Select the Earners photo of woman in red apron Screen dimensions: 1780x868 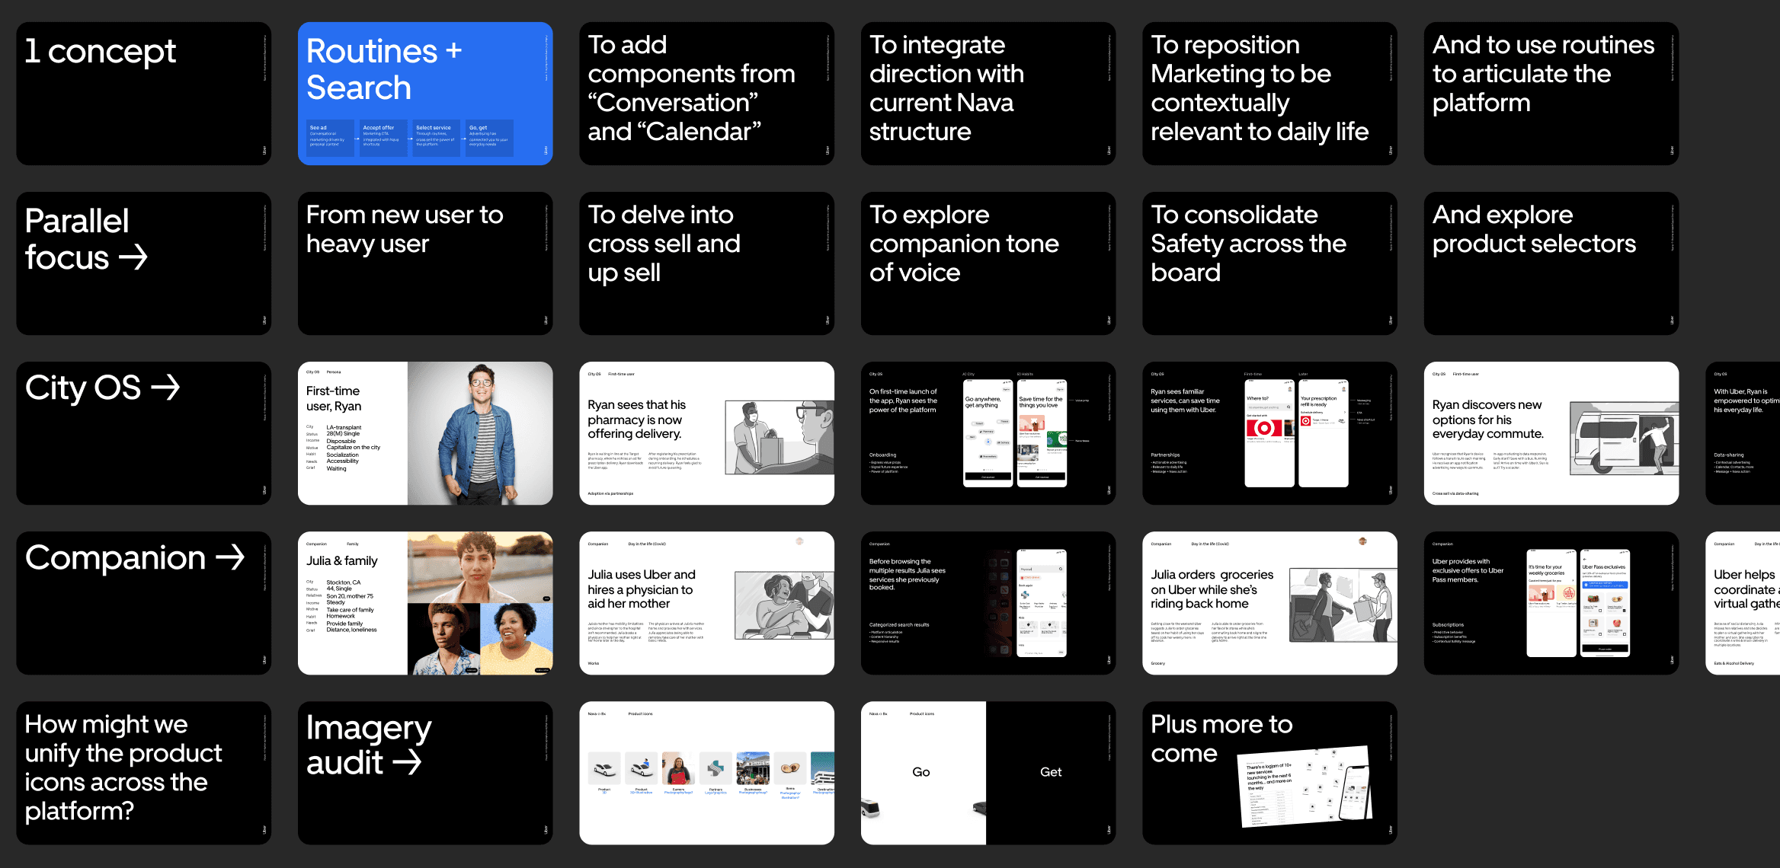click(x=678, y=768)
